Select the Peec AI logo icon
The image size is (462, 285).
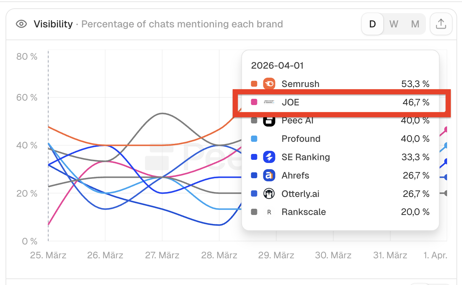click(268, 120)
